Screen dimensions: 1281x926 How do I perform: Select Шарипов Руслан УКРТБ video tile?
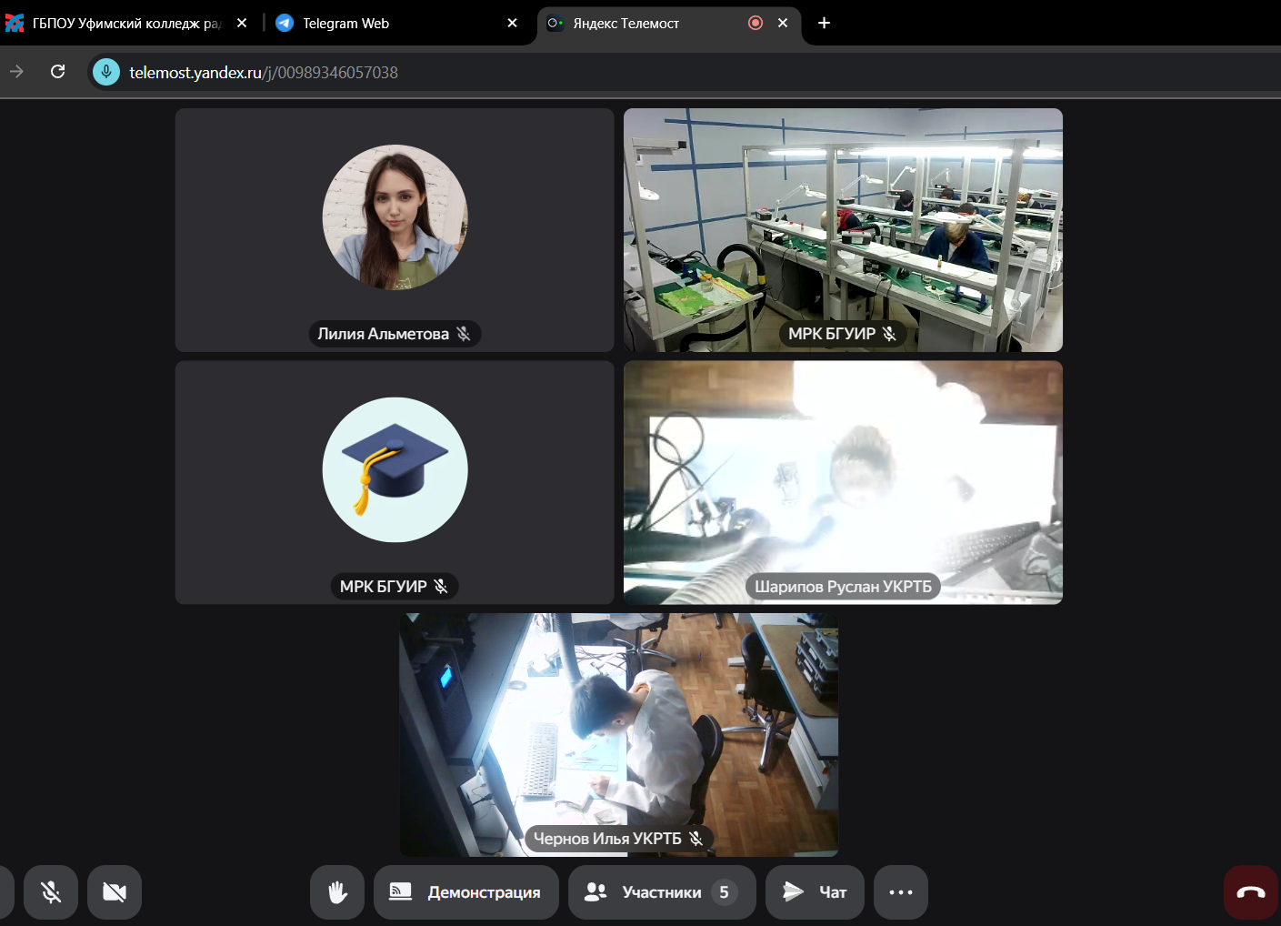click(843, 482)
